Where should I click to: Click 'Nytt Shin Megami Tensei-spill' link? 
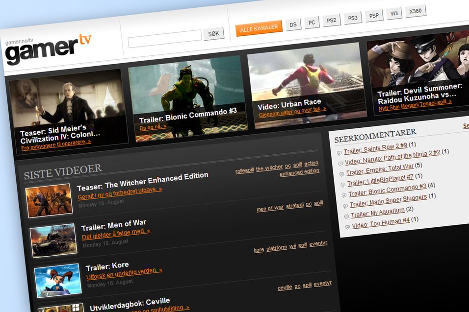[x=415, y=105]
